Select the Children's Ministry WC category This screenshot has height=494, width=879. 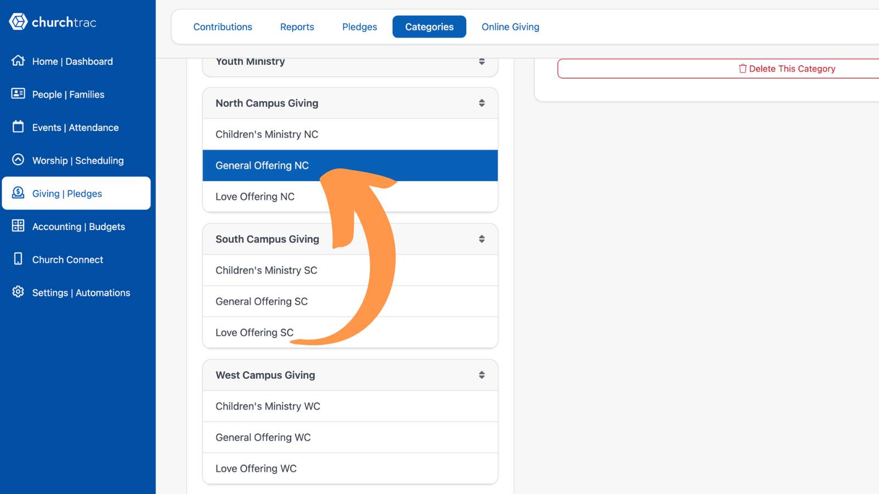[350, 406]
